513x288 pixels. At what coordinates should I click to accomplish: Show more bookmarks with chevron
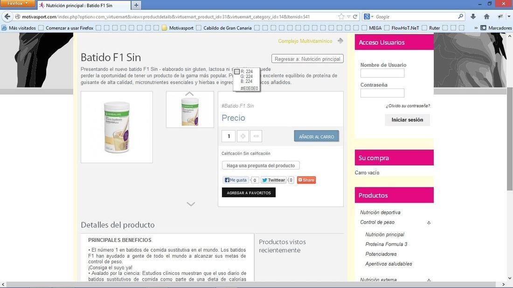(476, 28)
